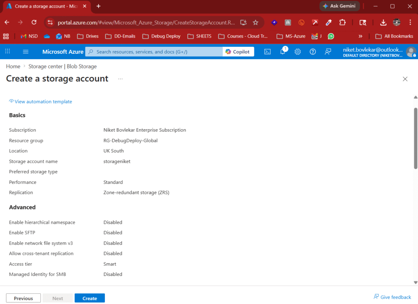Open the help question mark icon
418x304 pixels.
pos(313,52)
